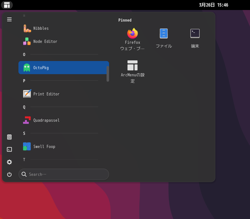Open Node Editor application
The image size is (250, 219).
point(64,41)
